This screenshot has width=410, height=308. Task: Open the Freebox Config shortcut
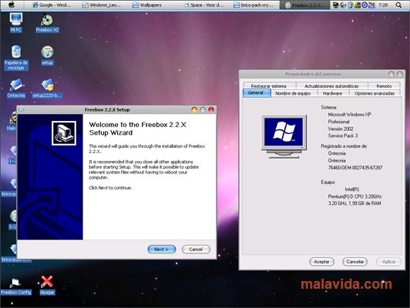16,286
